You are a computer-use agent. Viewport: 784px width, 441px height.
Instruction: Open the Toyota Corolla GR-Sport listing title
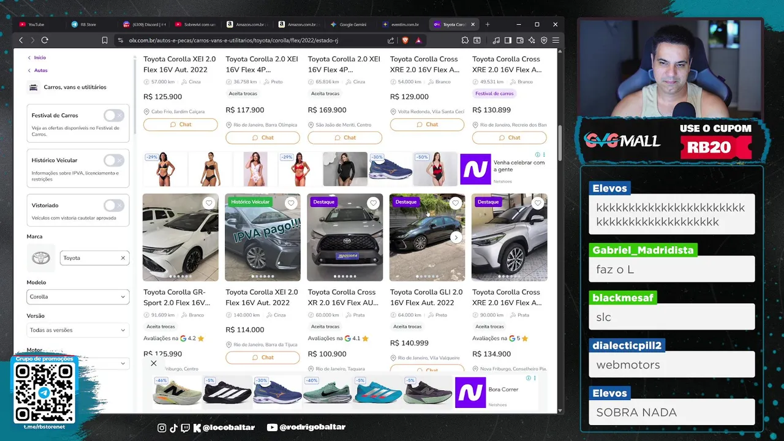click(x=176, y=297)
